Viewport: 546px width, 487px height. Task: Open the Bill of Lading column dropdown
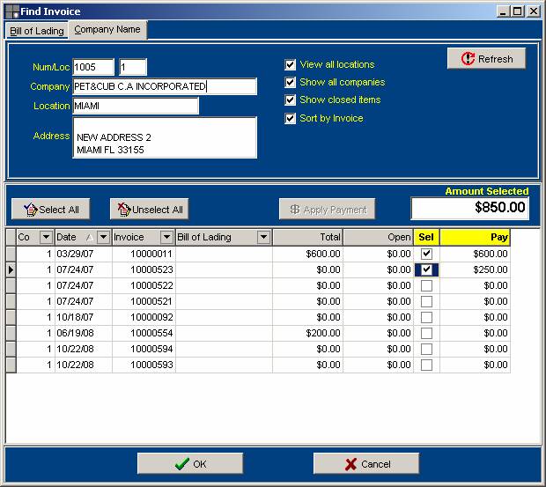click(262, 238)
